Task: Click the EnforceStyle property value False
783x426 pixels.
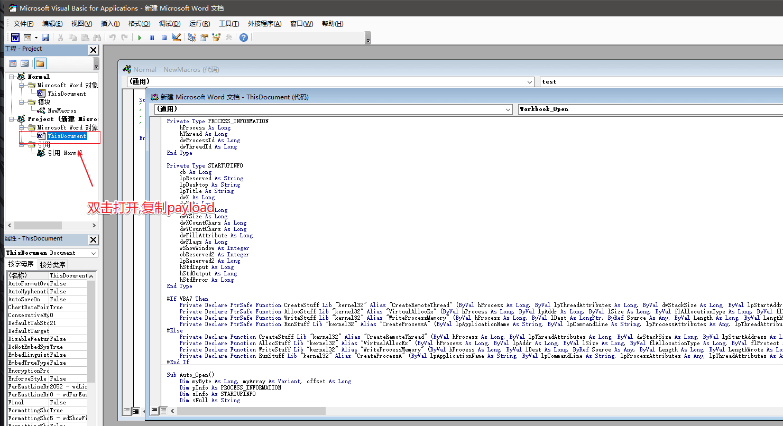Action: click(x=68, y=378)
